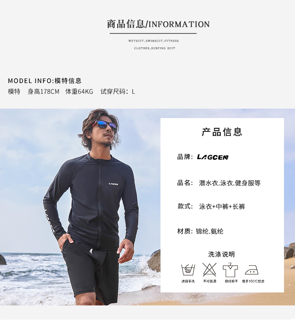This screenshot has height=320, width=295.
Task: Click the 洗涤说明 washing instructions heading
Action: [221, 254]
